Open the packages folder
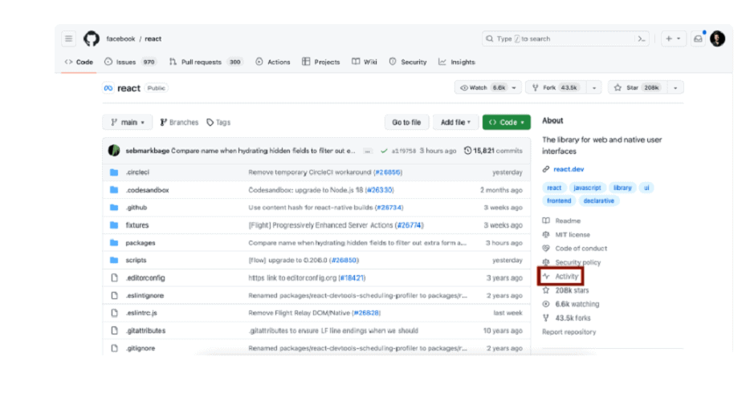Image resolution: width=754 pixels, height=401 pixels. (x=141, y=243)
